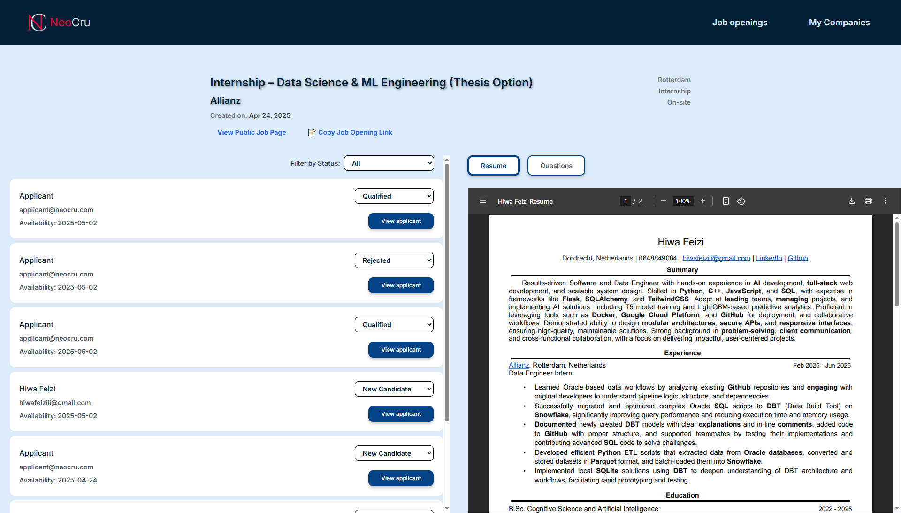This screenshot has height=513, width=901.
Task: Click the fit to page icon
Action: (x=726, y=201)
